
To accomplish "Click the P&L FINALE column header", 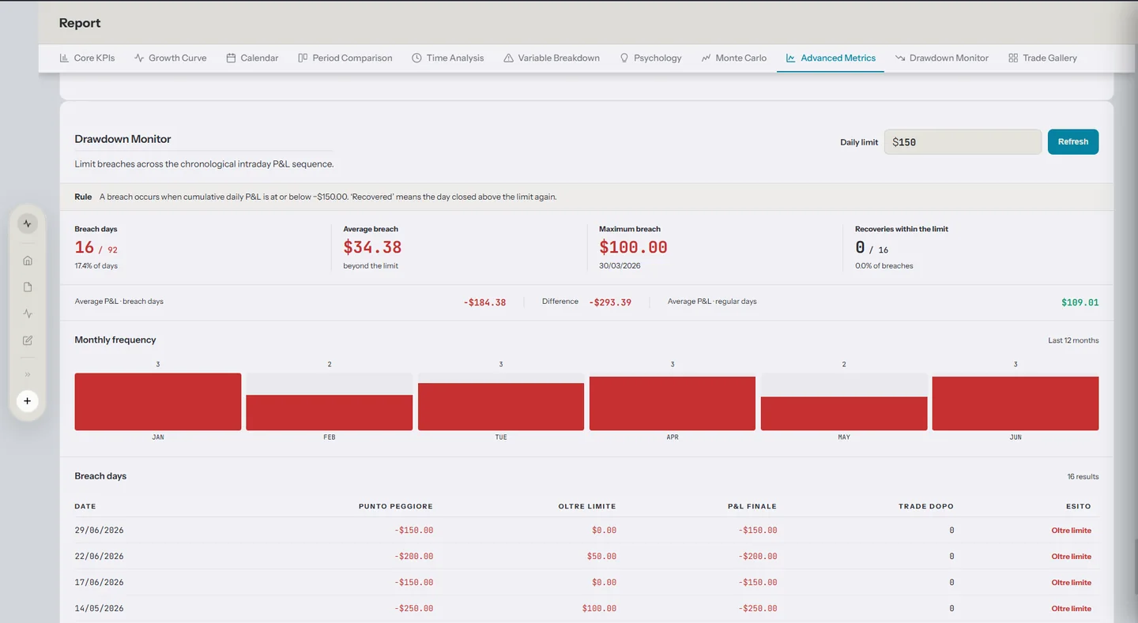I will tap(752, 506).
